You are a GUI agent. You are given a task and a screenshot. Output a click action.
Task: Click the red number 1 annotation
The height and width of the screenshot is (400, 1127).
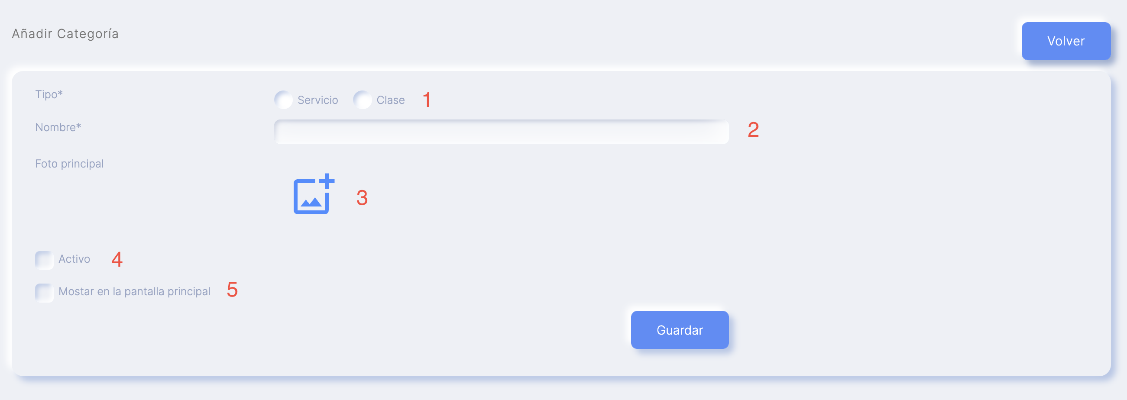[427, 100]
